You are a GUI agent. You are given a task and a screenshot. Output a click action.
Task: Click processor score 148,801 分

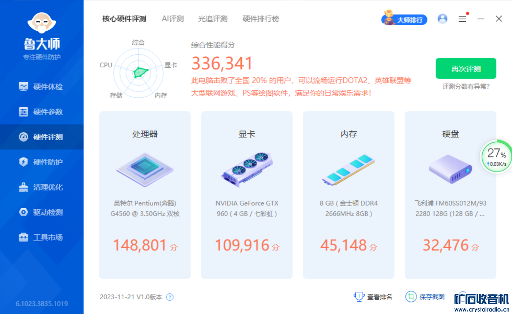coord(145,245)
